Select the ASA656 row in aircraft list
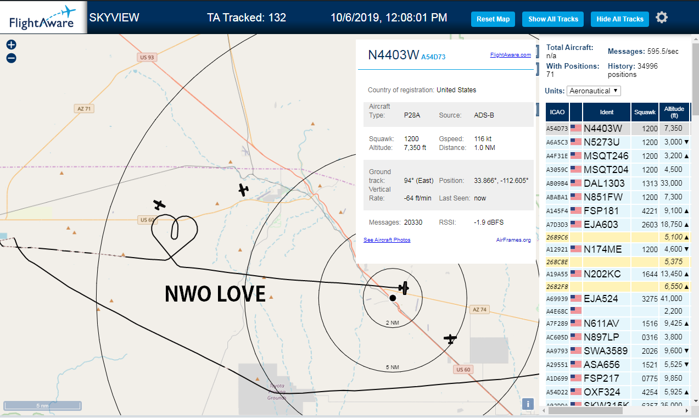The width and height of the screenshot is (699, 418). point(618,365)
